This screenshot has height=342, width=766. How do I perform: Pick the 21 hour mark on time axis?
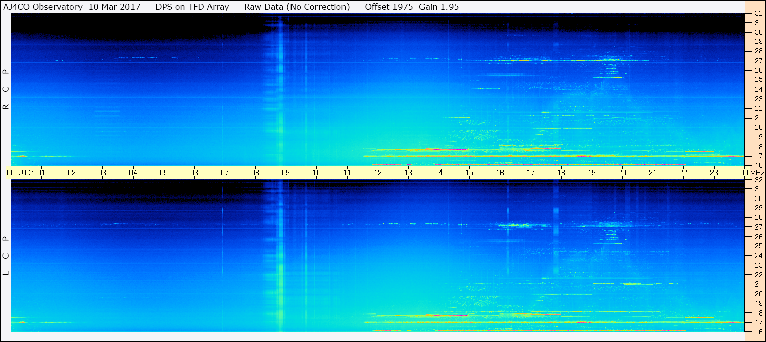(x=653, y=173)
